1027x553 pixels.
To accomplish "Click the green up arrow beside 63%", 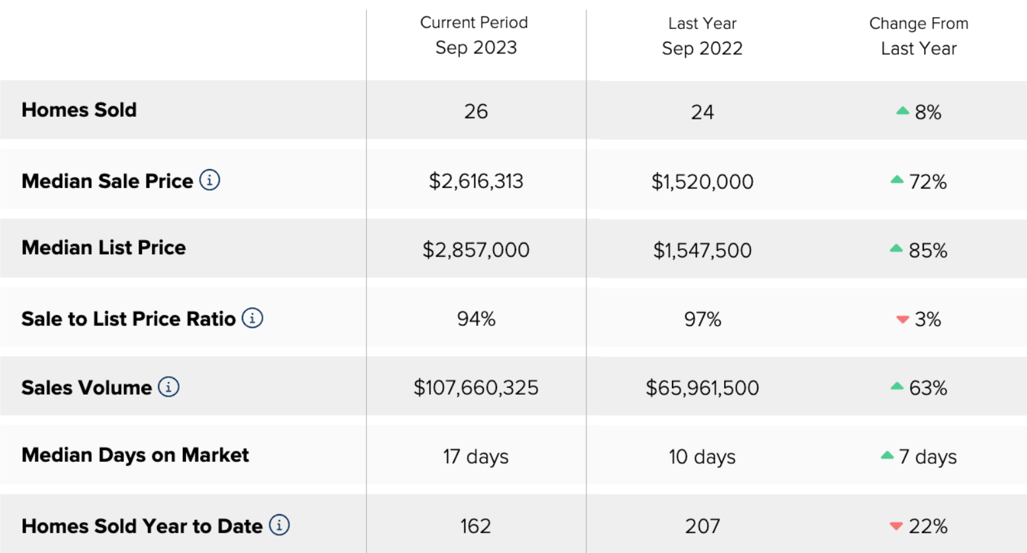I will (897, 386).
